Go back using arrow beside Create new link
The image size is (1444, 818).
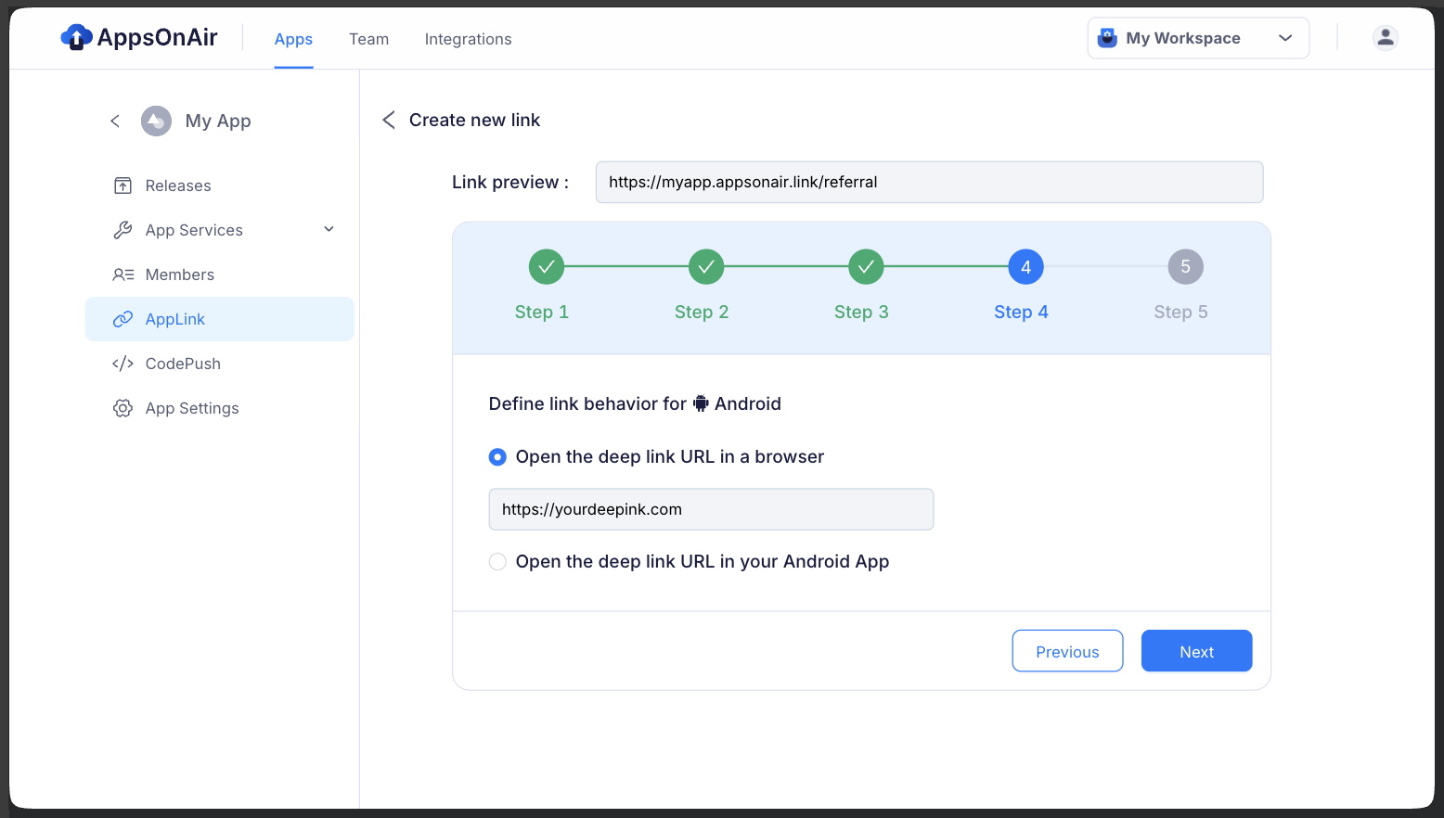[x=389, y=120]
